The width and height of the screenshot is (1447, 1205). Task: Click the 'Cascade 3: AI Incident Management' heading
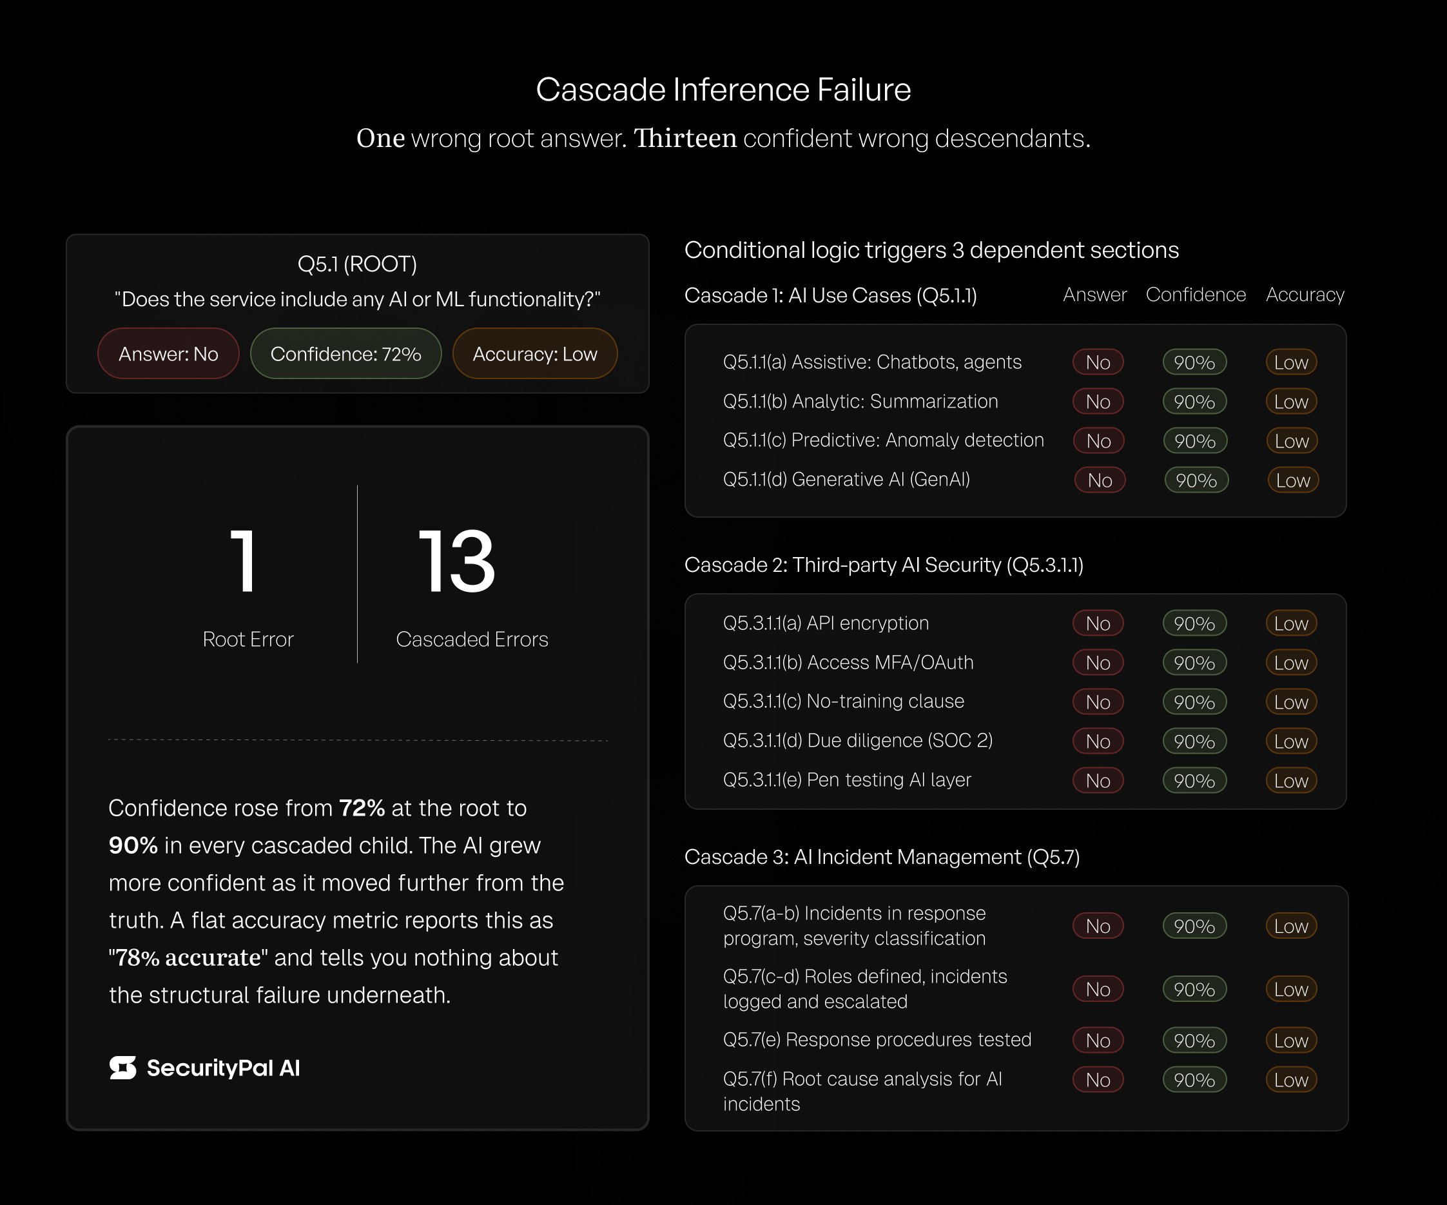pos(881,857)
